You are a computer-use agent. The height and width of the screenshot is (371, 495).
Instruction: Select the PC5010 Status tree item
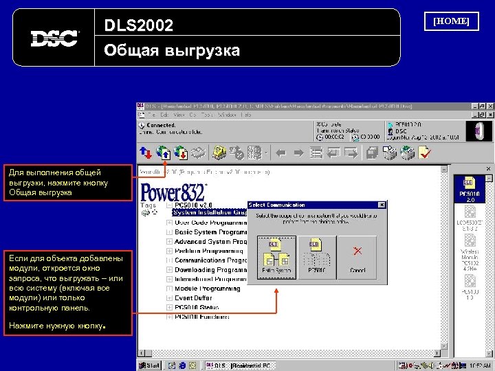pyautogui.click(x=197, y=307)
